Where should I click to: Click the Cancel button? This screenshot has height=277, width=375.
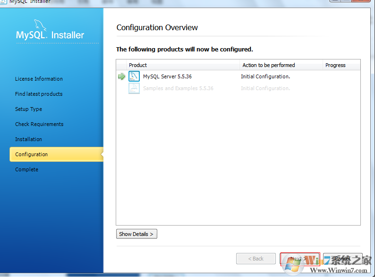point(343,259)
